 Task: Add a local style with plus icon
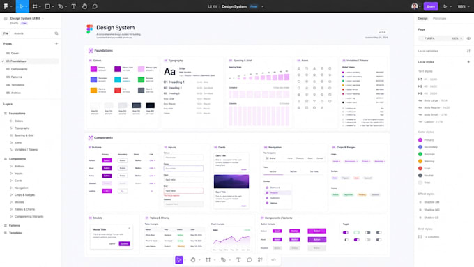click(468, 62)
